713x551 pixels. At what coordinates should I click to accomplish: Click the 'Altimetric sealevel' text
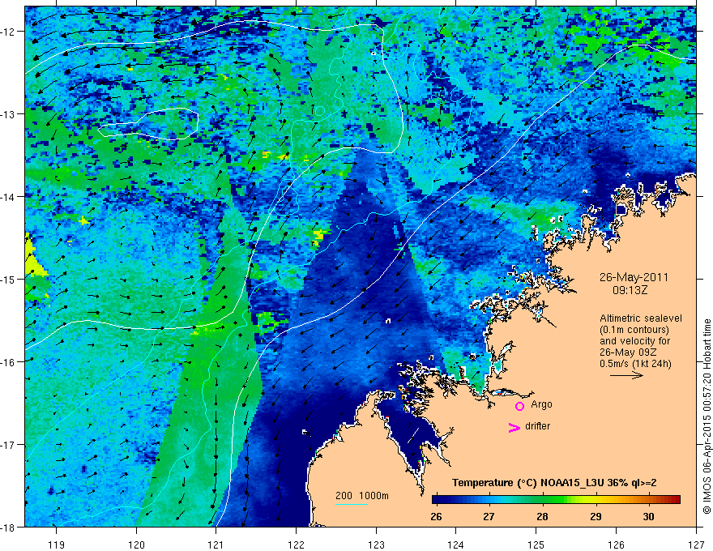641,318
